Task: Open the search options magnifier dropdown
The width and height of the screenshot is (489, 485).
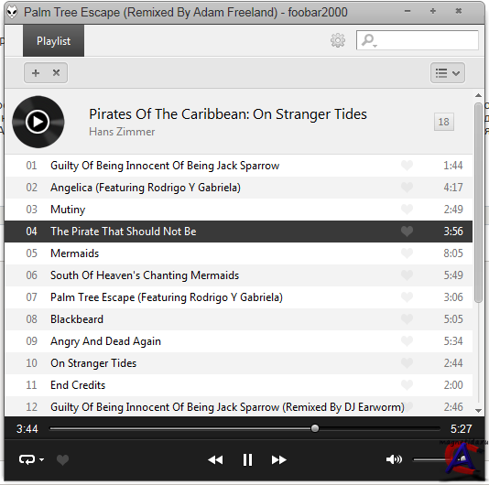Action: [370, 40]
